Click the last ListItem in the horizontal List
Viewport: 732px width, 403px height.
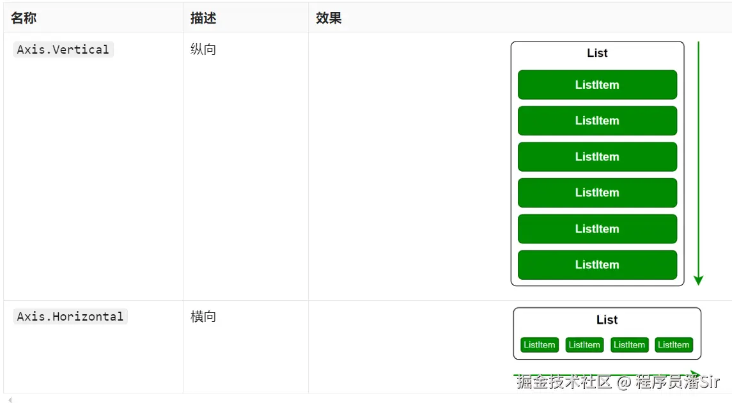673,345
